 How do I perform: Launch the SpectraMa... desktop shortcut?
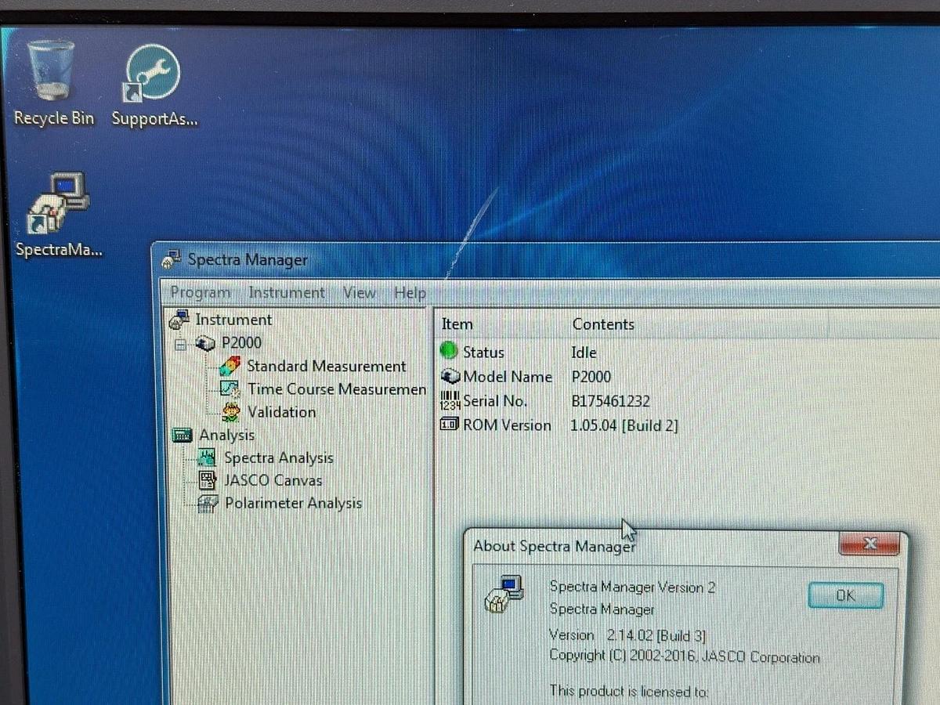coord(59,204)
